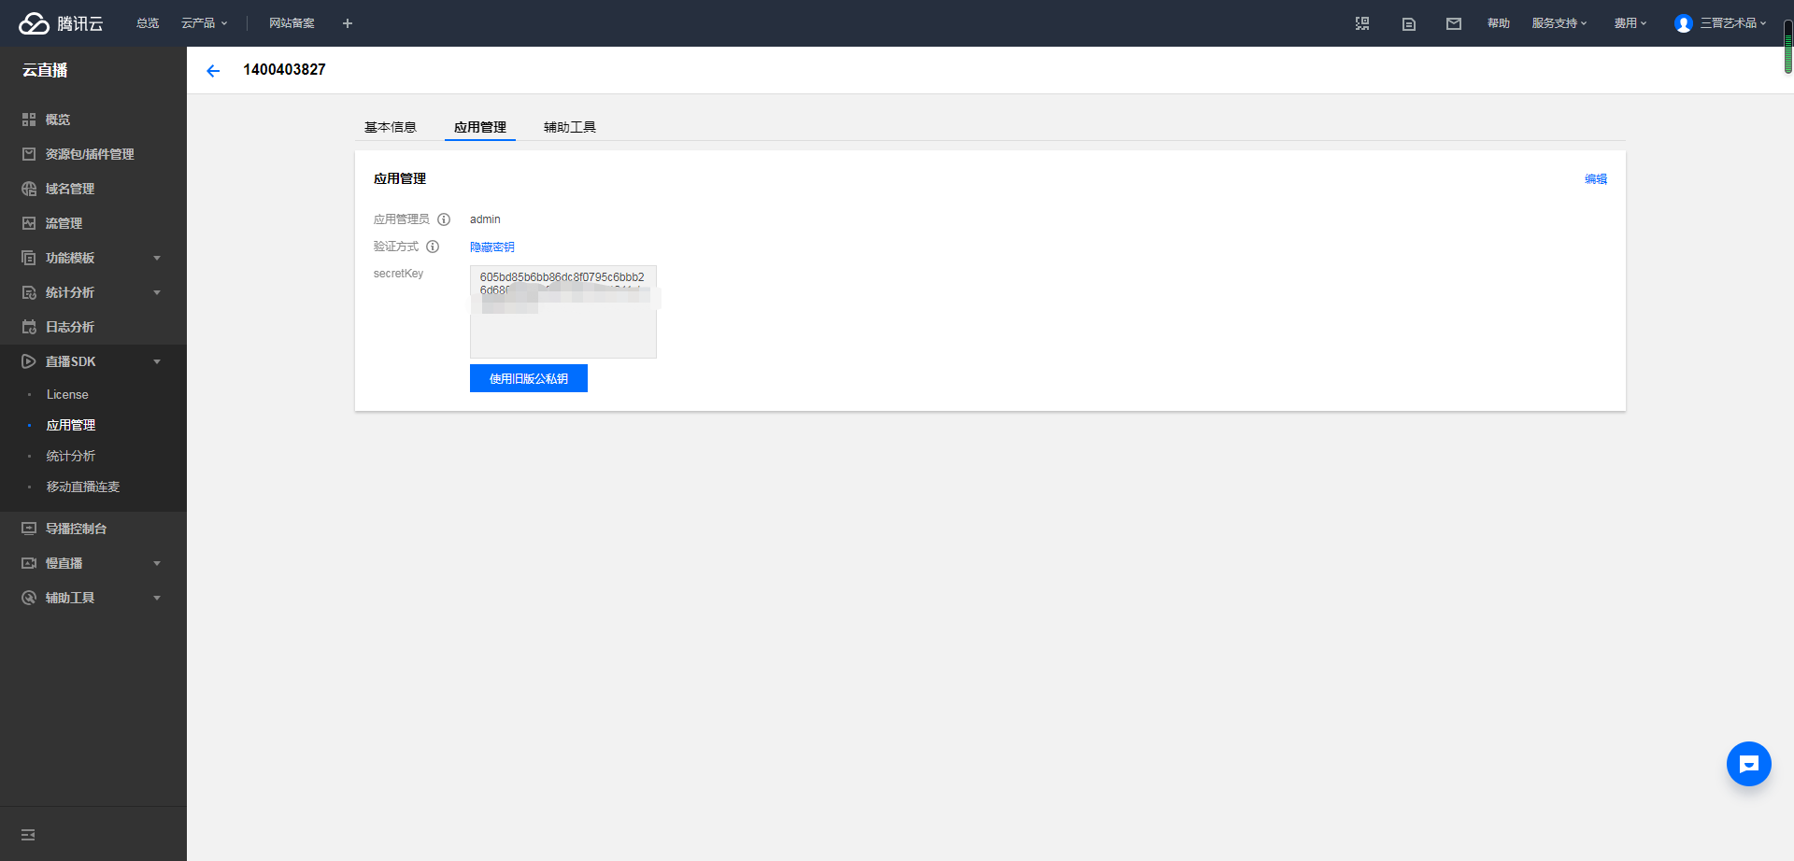The image size is (1794, 861).
Task: Open the 云产品 dropdown
Action: tap(204, 23)
